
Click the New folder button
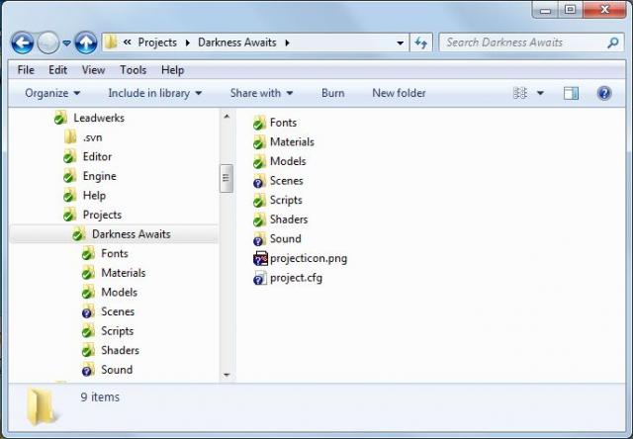(399, 93)
